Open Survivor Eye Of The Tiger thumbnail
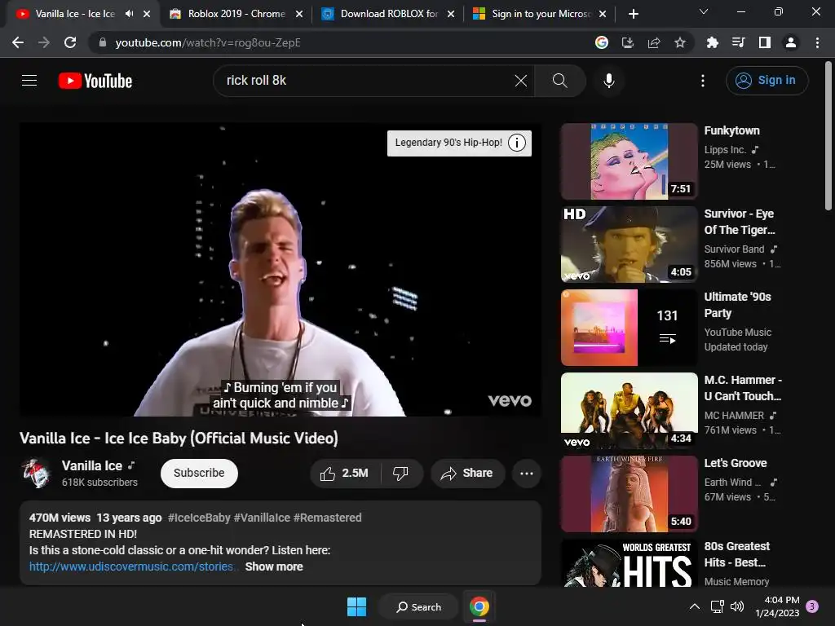The width and height of the screenshot is (835, 626). (x=629, y=245)
